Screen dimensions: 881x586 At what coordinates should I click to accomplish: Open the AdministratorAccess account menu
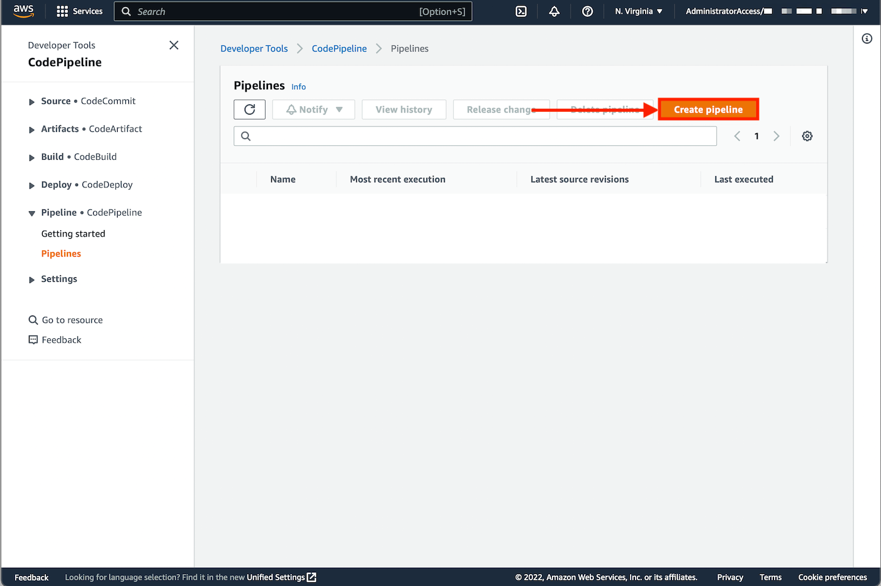pos(728,11)
